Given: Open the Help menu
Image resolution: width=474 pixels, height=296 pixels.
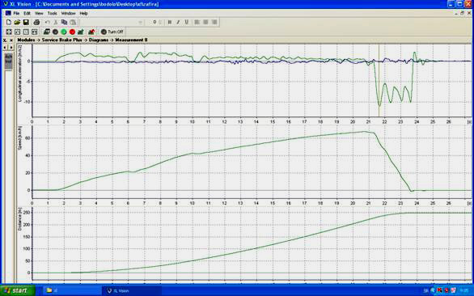Looking at the screenshot, I should click(84, 13).
